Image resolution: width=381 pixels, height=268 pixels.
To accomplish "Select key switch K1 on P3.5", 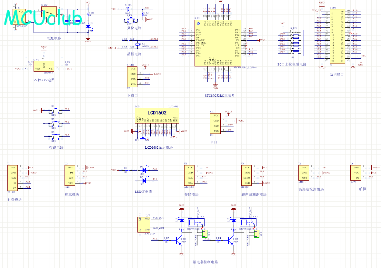I will (x=56, y=111).
